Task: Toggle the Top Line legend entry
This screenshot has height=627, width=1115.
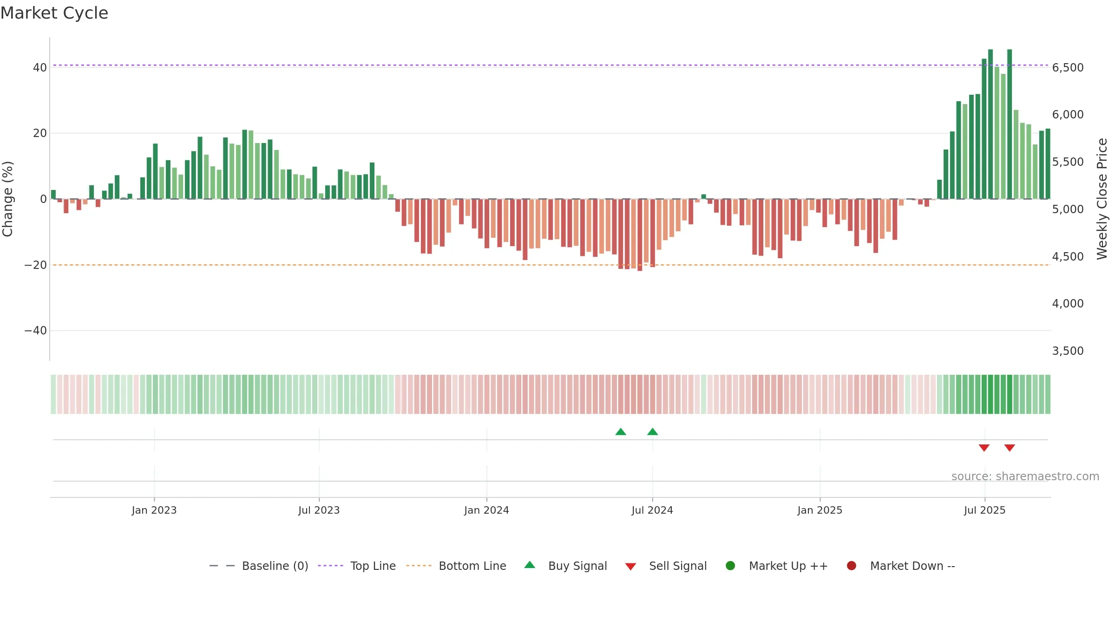Action: point(357,566)
